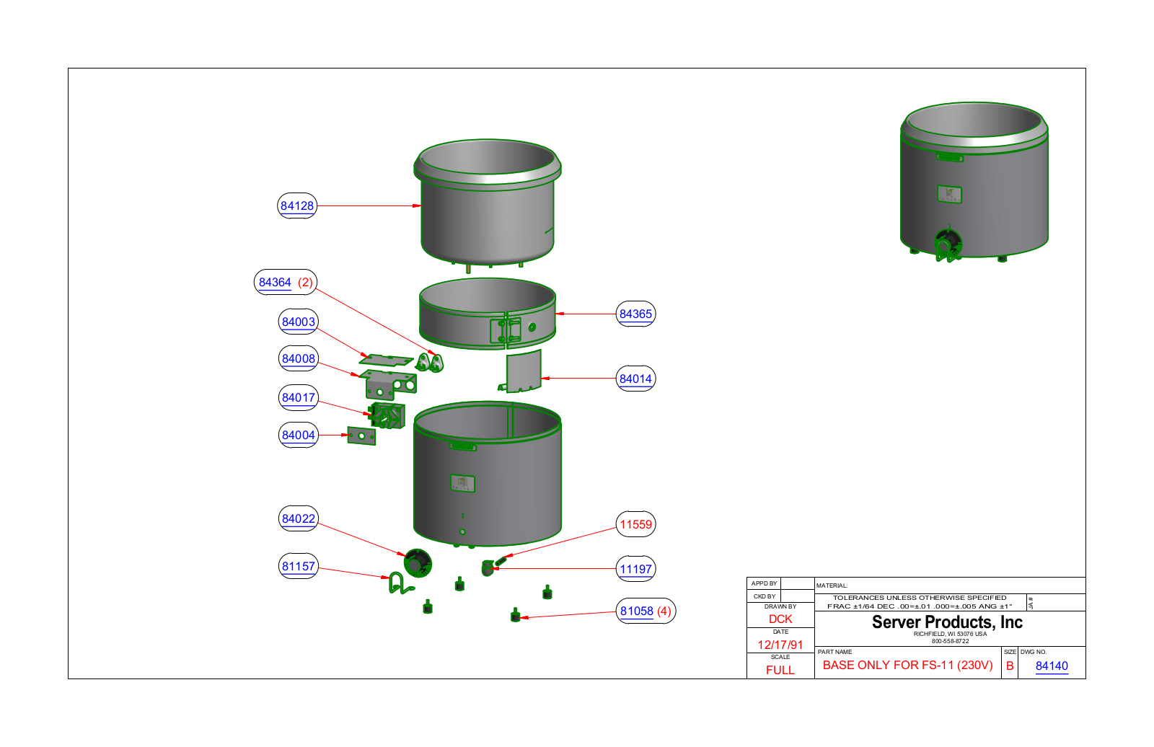Click the lower base shell
The height and width of the screenshot is (747, 1154).
pyautogui.click(x=488, y=474)
